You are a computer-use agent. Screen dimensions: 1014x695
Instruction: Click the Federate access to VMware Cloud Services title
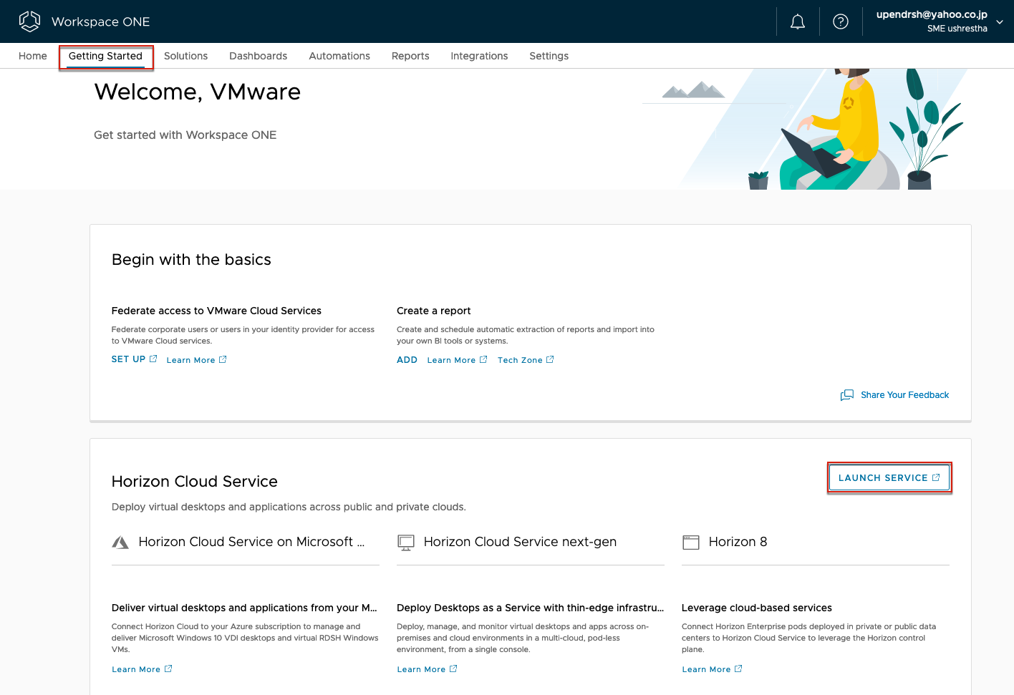(216, 311)
